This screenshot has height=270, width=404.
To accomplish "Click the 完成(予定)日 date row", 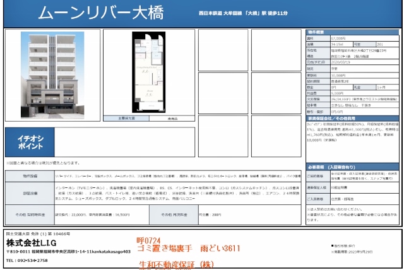I will click(353, 63).
